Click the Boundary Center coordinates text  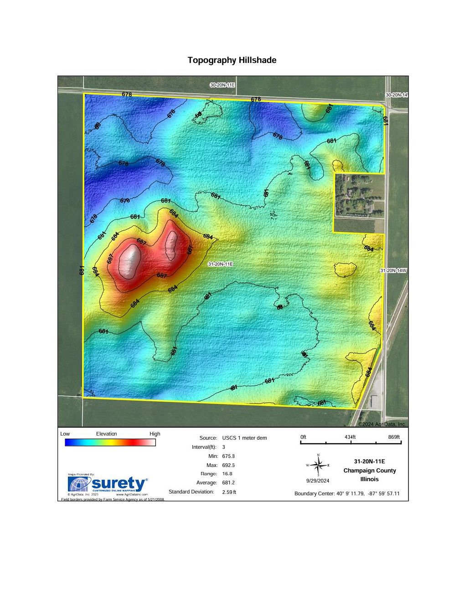[346, 493]
